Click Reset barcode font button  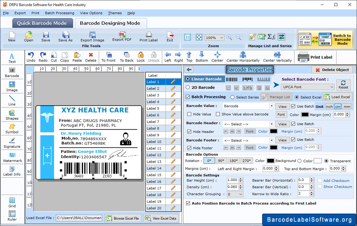coord(343,84)
